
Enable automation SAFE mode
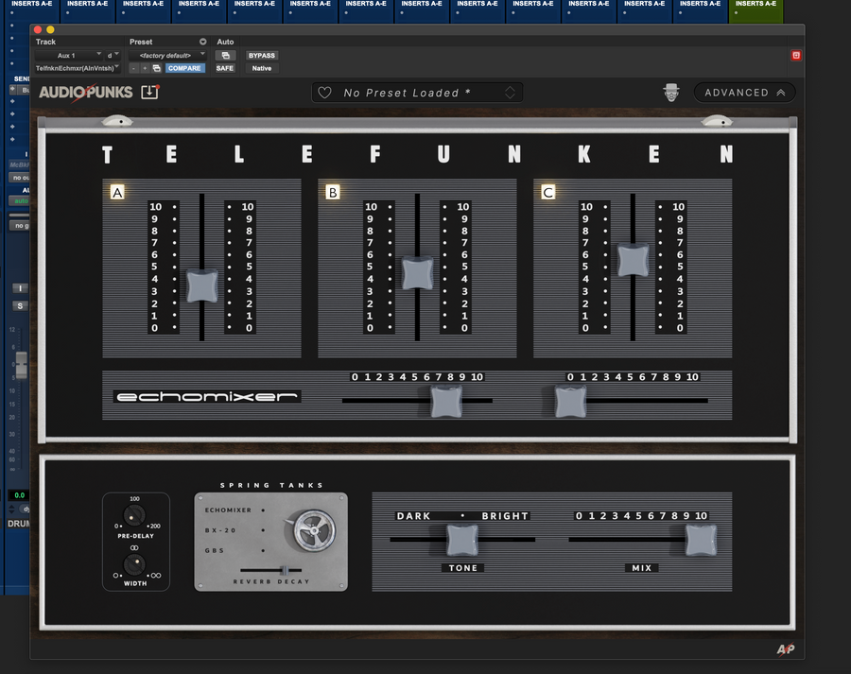click(x=225, y=68)
